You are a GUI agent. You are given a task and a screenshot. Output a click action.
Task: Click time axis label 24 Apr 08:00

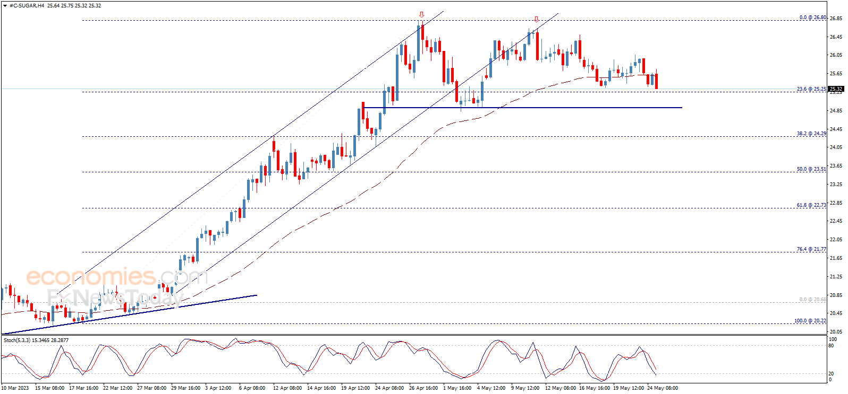click(389, 388)
